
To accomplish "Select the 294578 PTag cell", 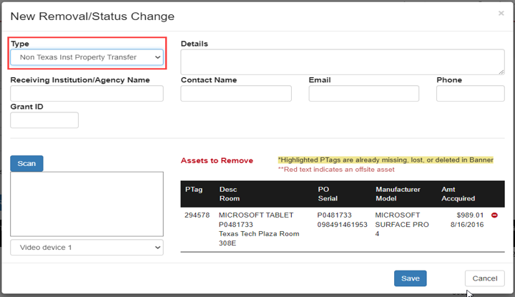I will [197, 215].
